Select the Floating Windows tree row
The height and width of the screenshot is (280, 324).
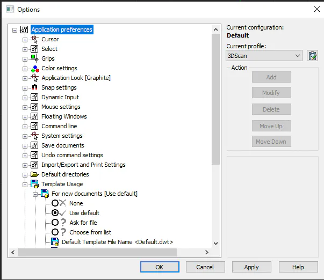[x=64, y=116]
